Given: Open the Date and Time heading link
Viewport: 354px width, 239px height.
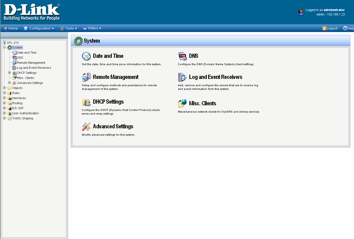Looking at the screenshot, I should (x=108, y=56).
